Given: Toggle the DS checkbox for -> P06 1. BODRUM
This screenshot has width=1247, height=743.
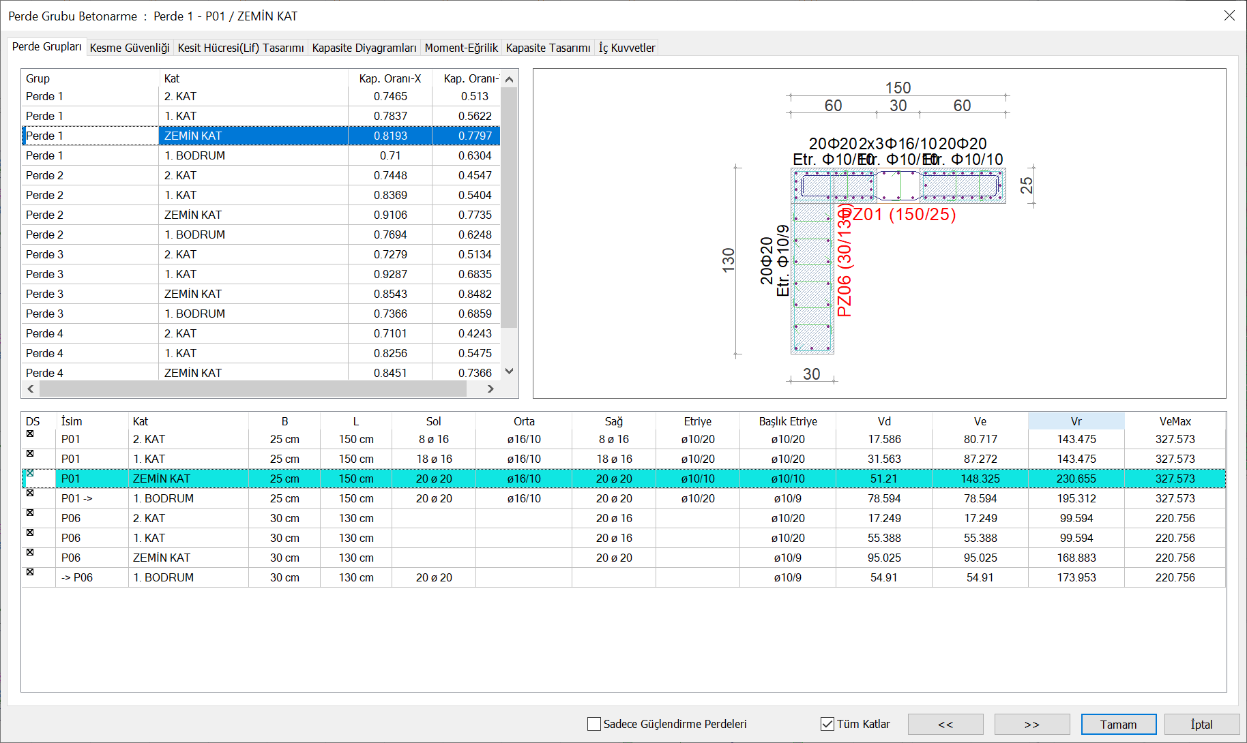Looking at the screenshot, I should [x=30, y=572].
